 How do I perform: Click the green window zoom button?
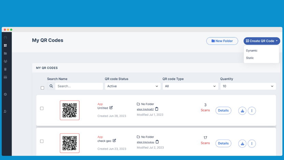pos(11,29)
